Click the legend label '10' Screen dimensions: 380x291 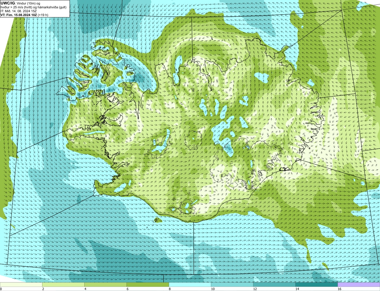coord(213,289)
